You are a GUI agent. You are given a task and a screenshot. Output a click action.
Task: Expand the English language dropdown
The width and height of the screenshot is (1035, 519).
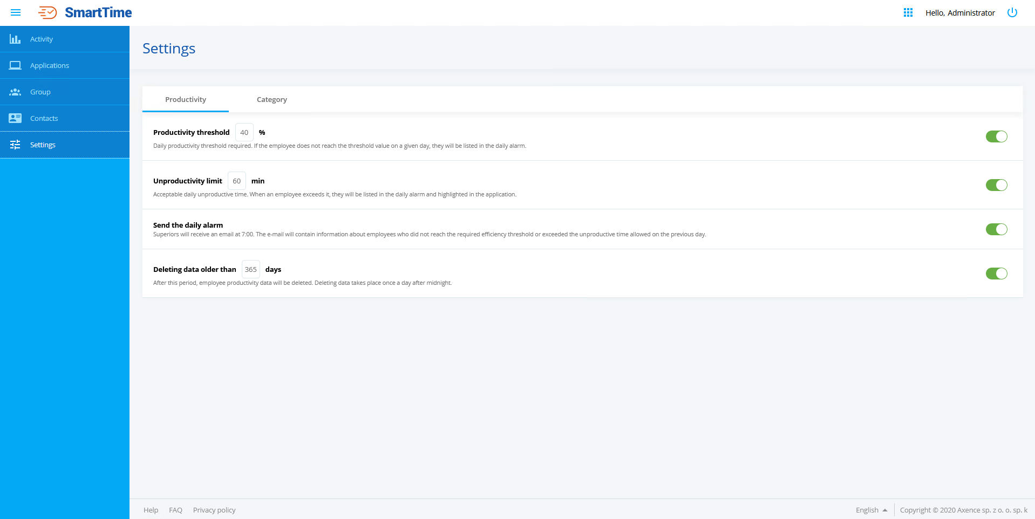(x=871, y=510)
